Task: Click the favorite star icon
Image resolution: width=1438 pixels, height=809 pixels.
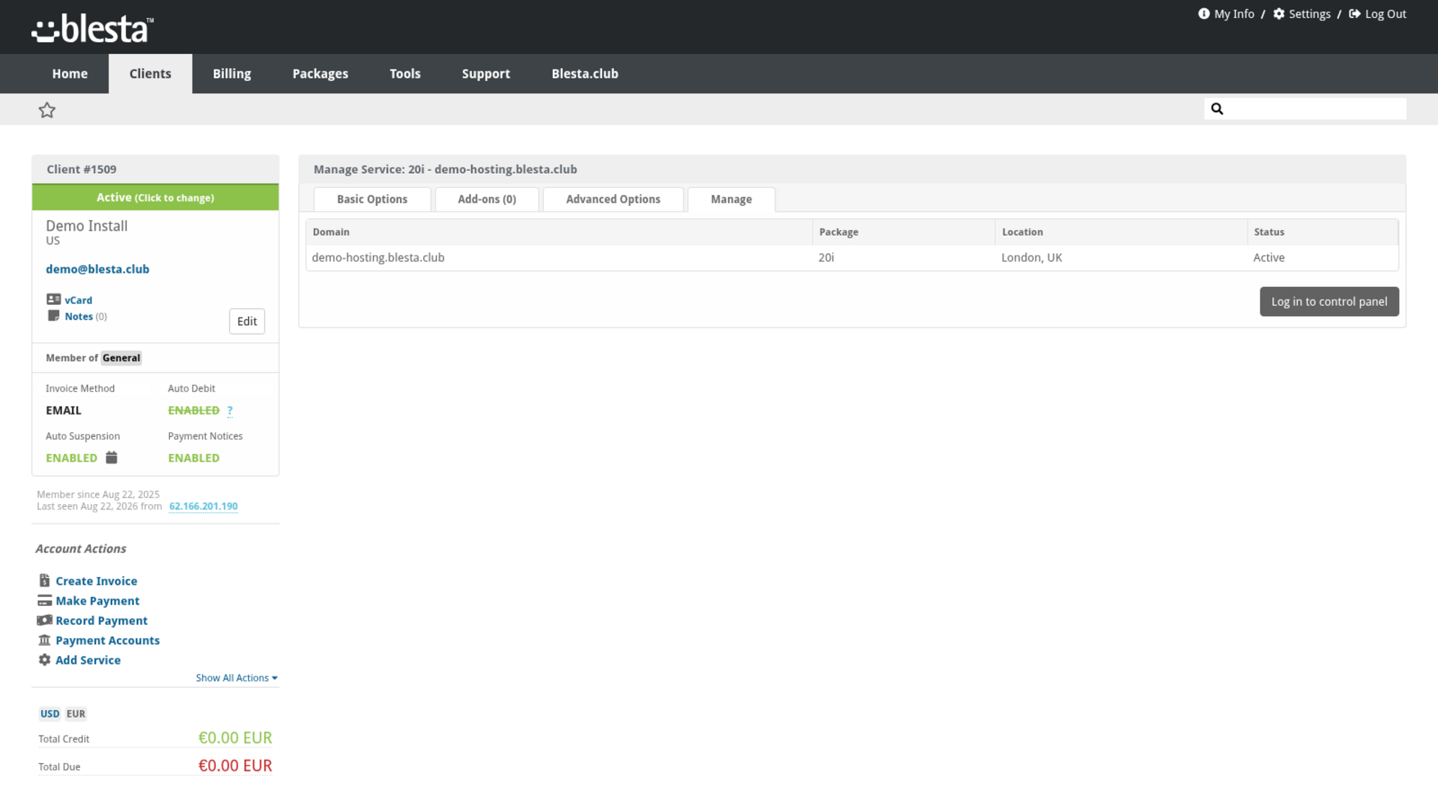Action: pyautogui.click(x=47, y=110)
